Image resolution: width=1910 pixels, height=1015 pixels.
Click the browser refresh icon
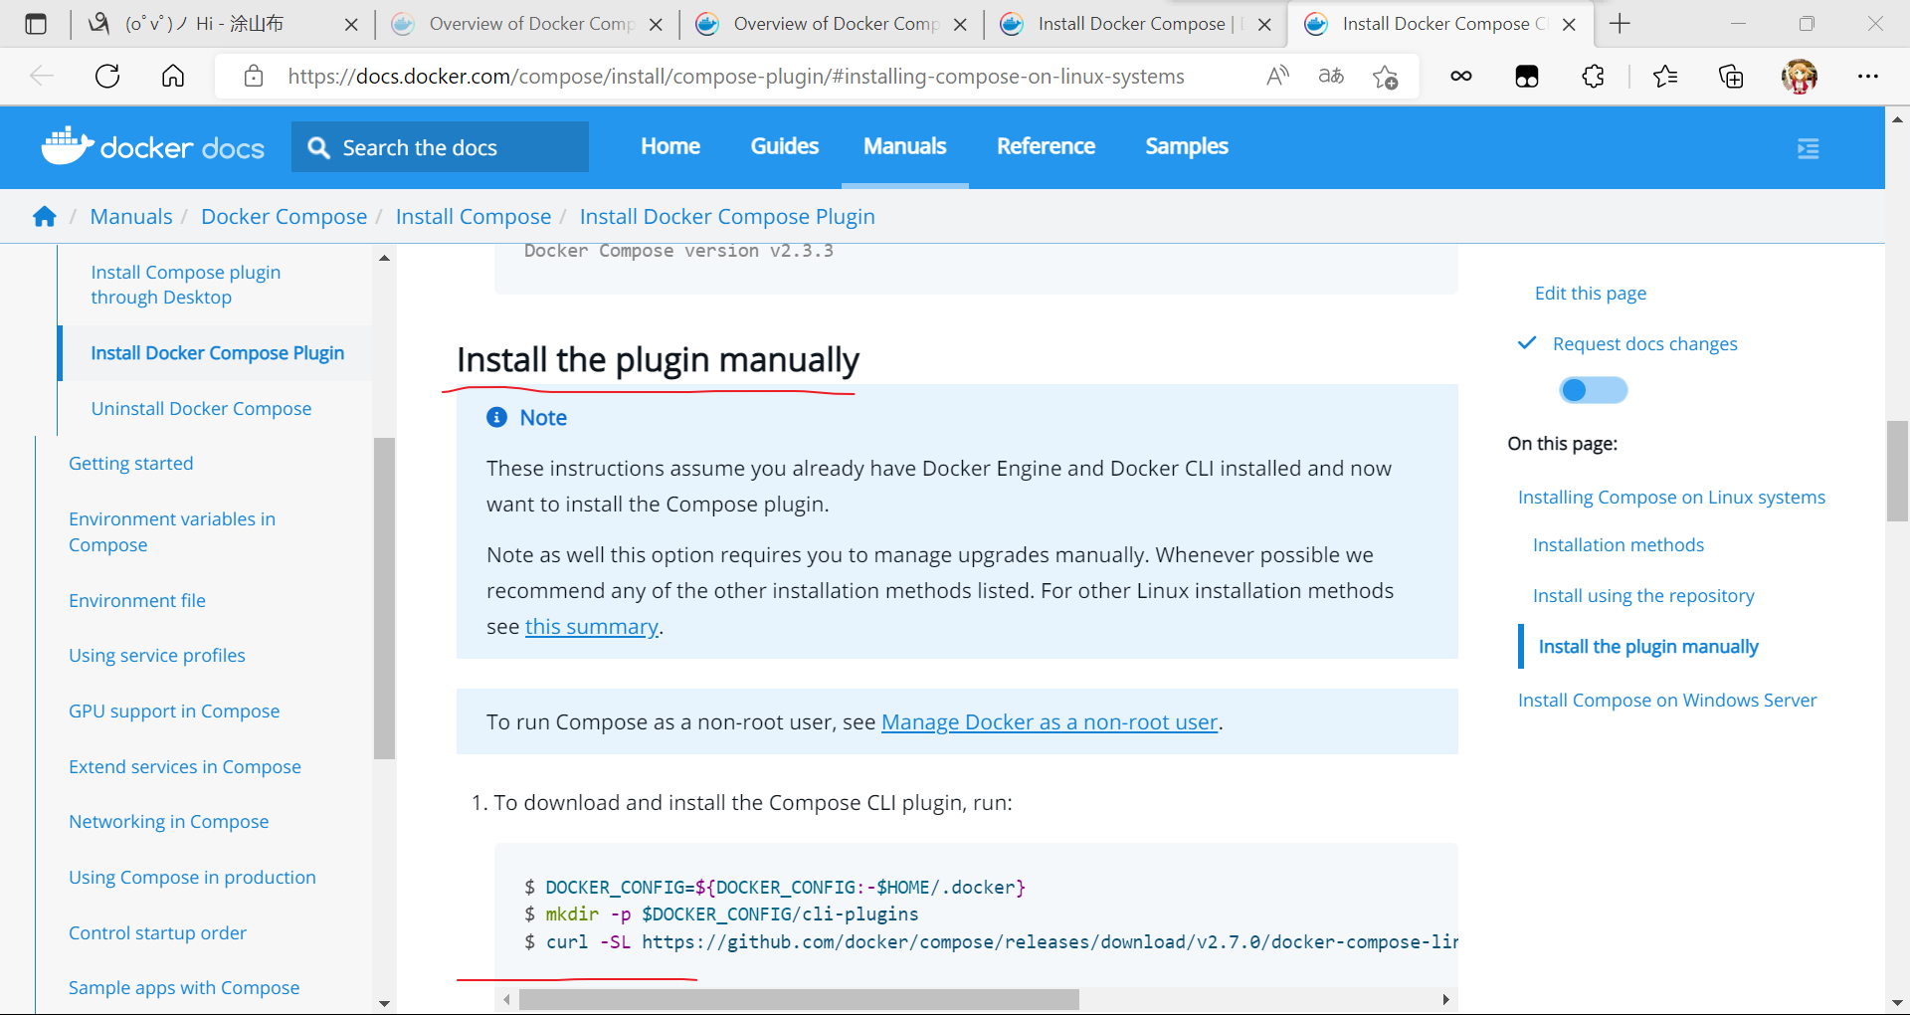coord(107,76)
